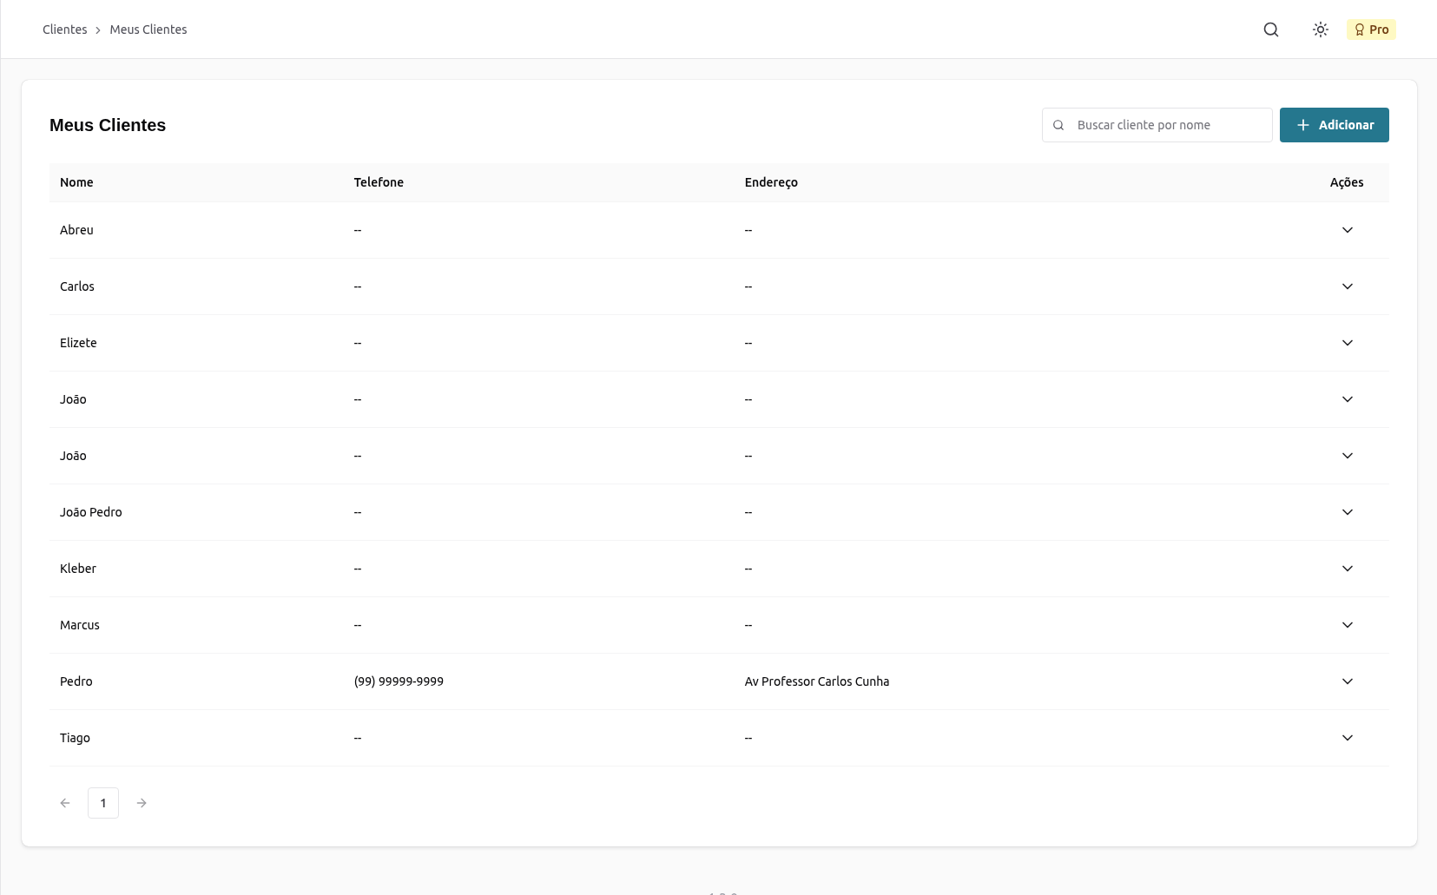The width and height of the screenshot is (1437, 895).
Task: Open the Pro plan badge
Action: pyautogui.click(x=1371, y=30)
